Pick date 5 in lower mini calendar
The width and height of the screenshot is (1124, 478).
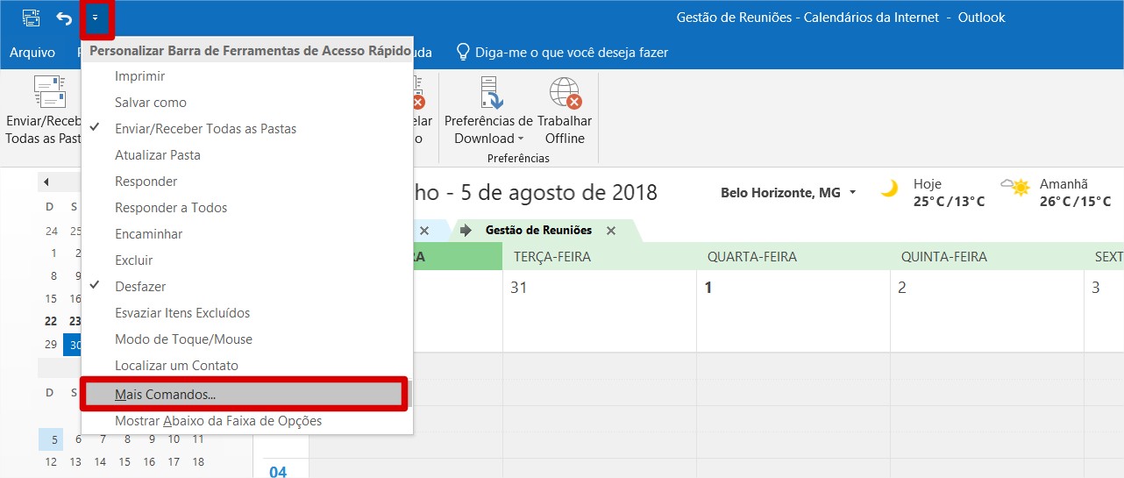[x=51, y=439]
